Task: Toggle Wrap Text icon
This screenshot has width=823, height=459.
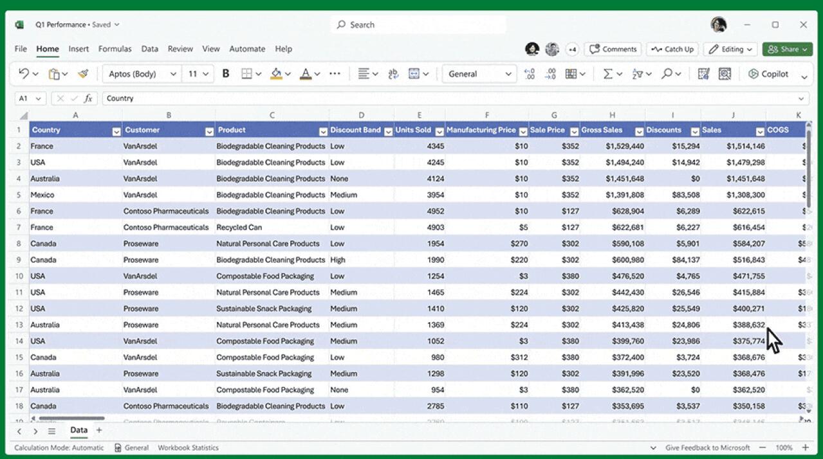Action: 393,74
